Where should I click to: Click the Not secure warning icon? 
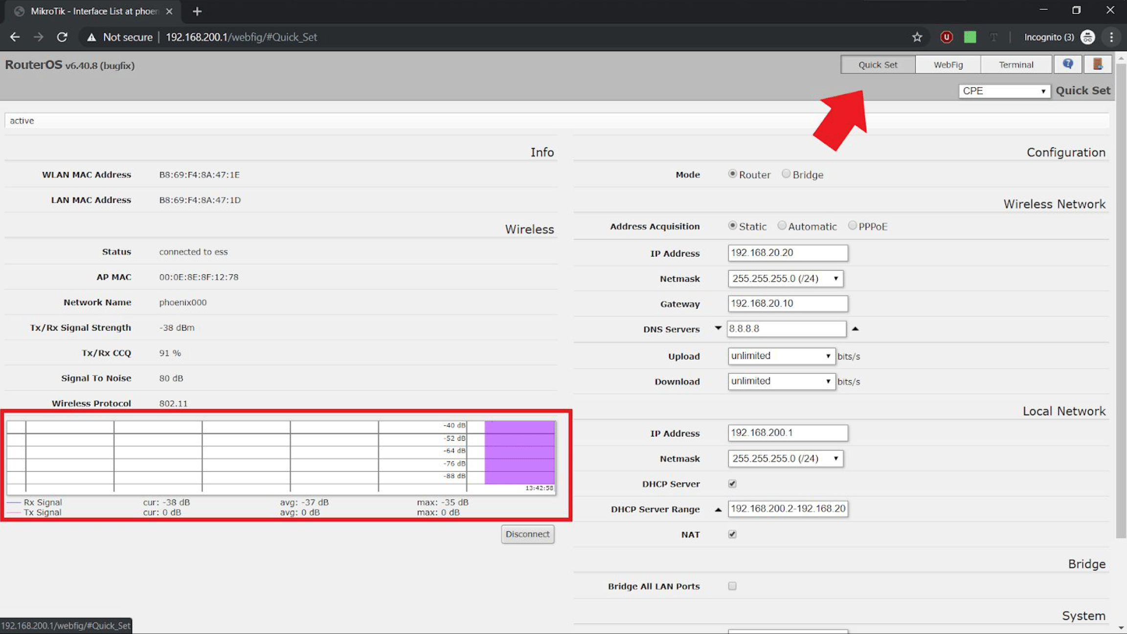pos(91,37)
